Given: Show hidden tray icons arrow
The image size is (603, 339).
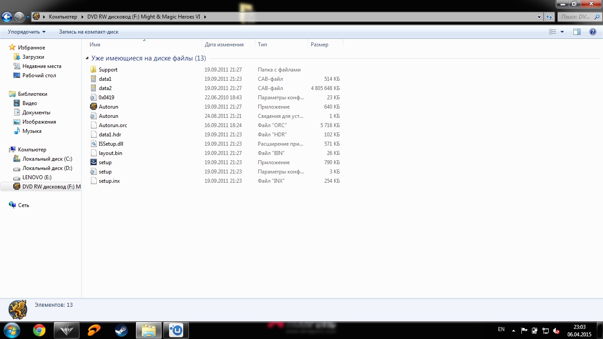Looking at the screenshot, I should [x=513, y=330].
